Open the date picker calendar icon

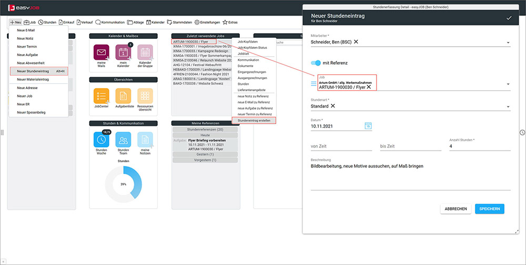(368, 126)
